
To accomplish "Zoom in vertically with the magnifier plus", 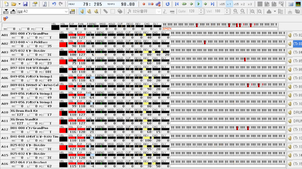I will click(x=252, y=12).
